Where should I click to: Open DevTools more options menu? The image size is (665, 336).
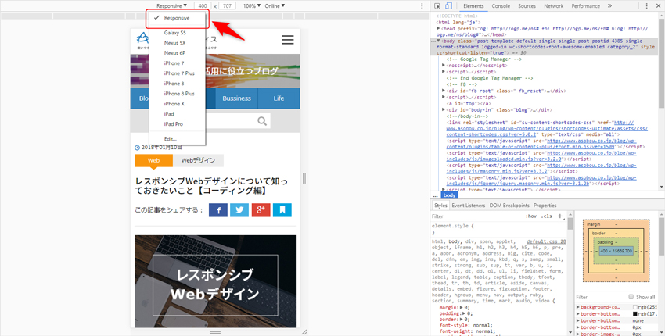click(x=647, y=6)
